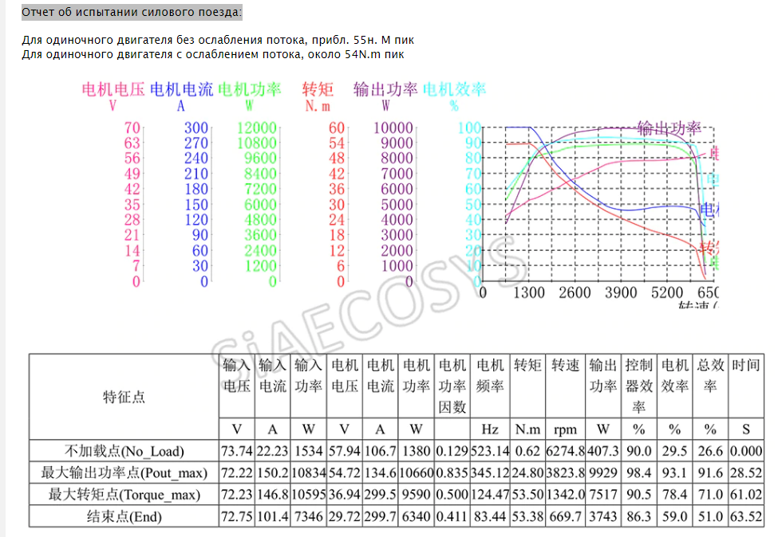Select the "83.44" cell in the End row

[490, 516]
